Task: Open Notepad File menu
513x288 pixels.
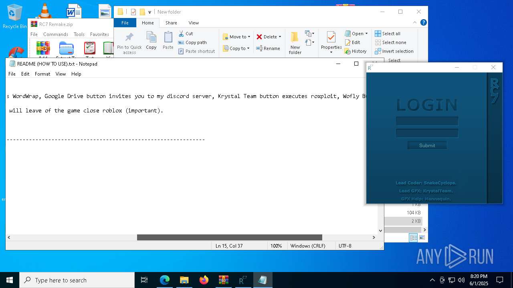Action: 12,74
